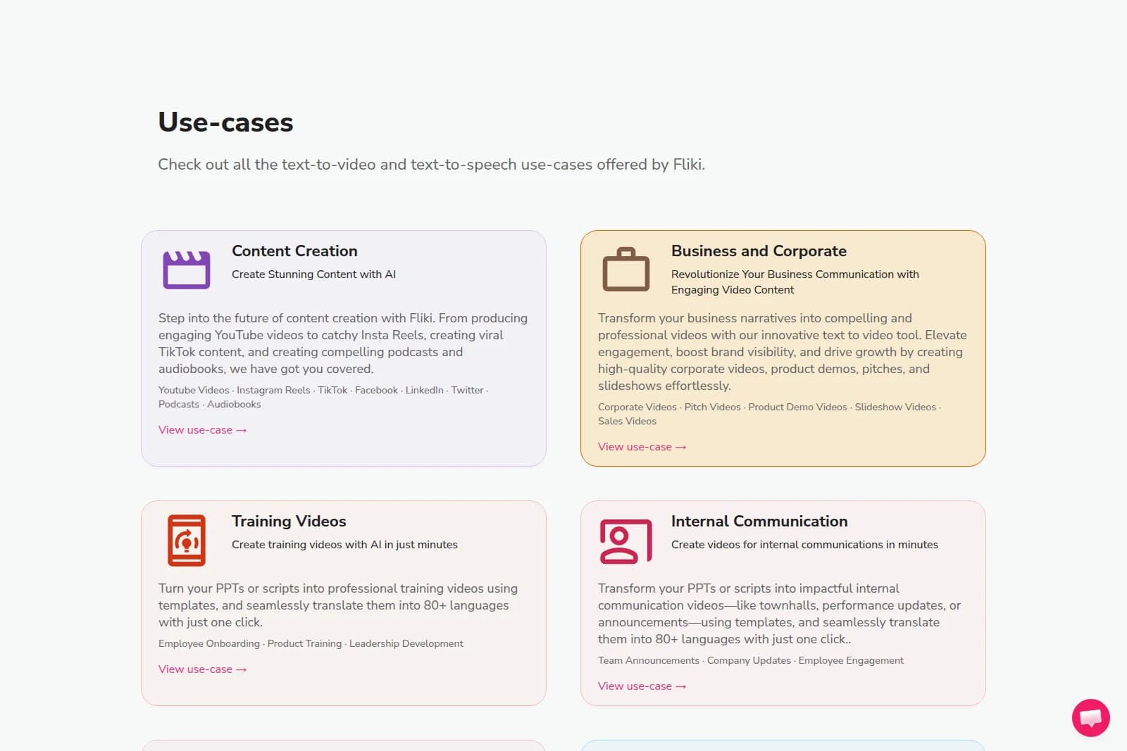Click the Content Creation clapperboard icon

tap(187, 269)
